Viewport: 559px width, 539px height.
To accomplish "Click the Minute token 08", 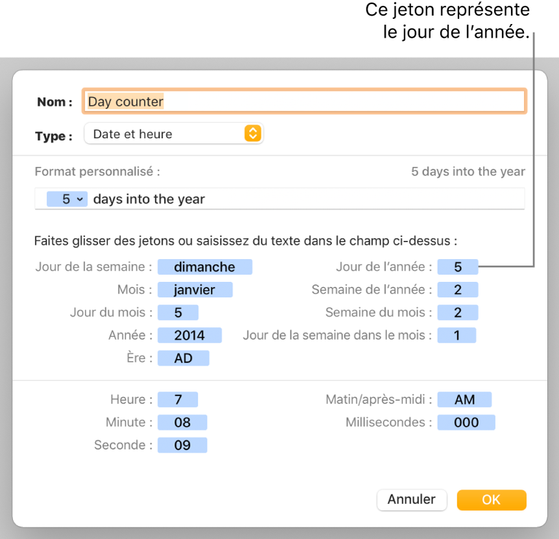I will pos(182,423).
